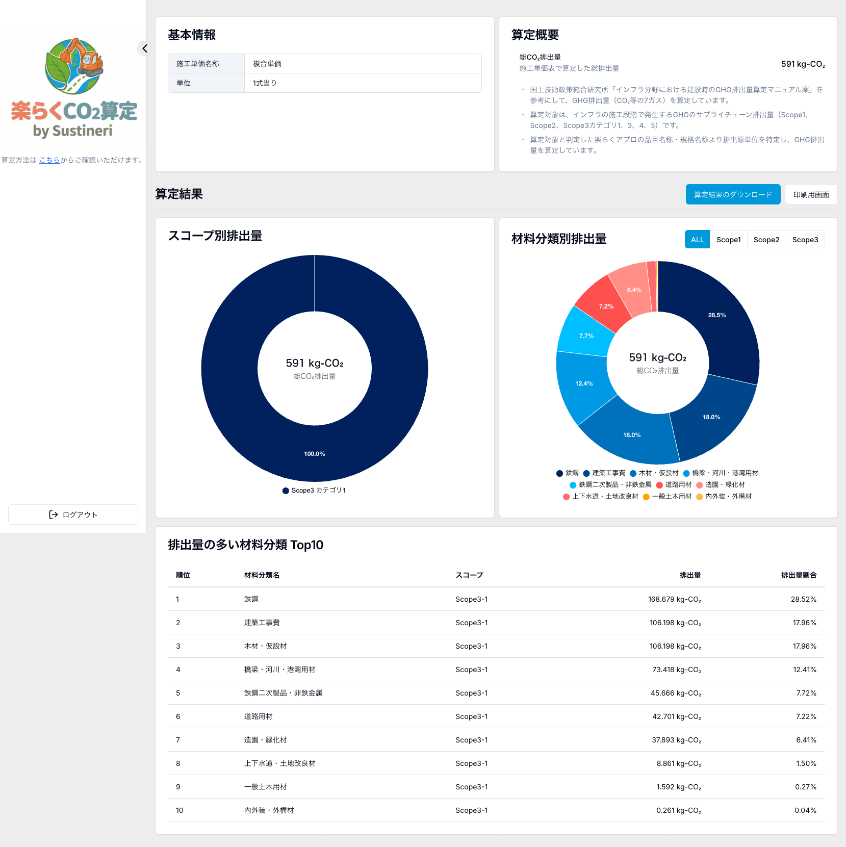
Task: Select the ALL filter tab
Action: [x=697, y=240]
